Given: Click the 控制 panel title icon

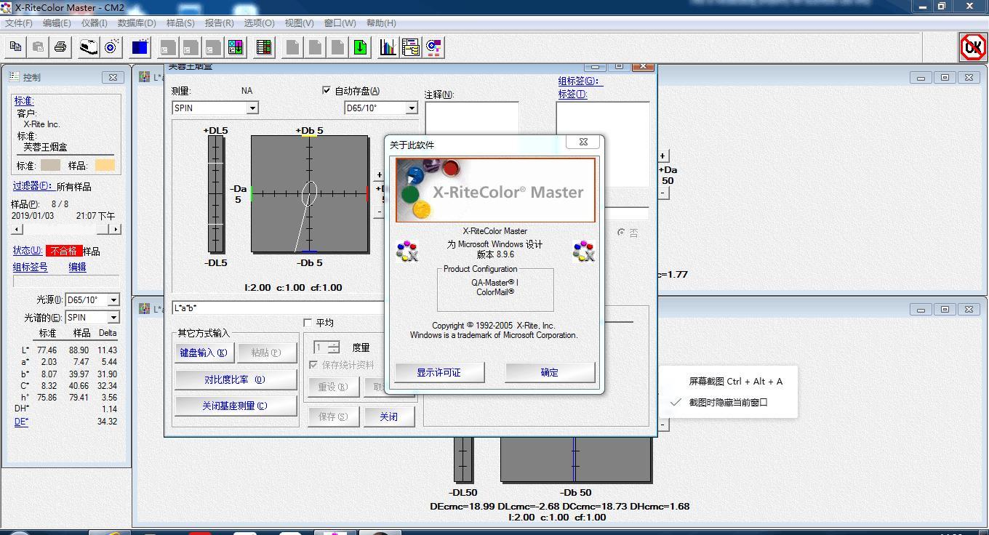Looking at the screenshot, I should click(x=14, y=76).
